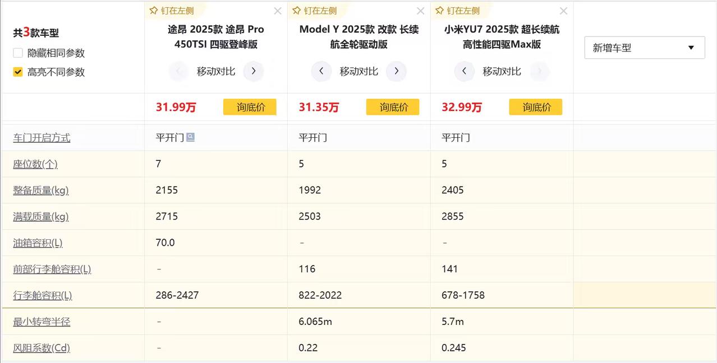Remove Model Y from comparison
The width and height of the screenshot is (717, 363).
(421, 11)
